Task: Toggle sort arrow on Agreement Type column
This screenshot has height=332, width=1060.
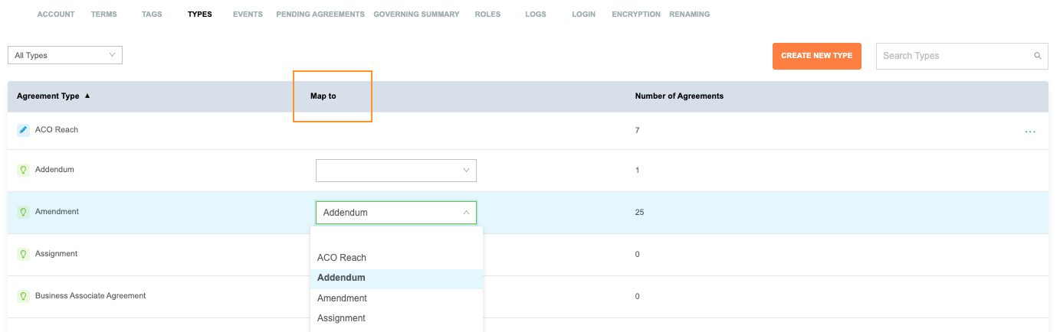Action: coord(87,96)
